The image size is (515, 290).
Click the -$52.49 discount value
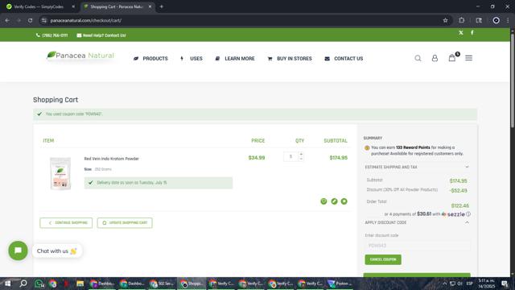point(459,191)
